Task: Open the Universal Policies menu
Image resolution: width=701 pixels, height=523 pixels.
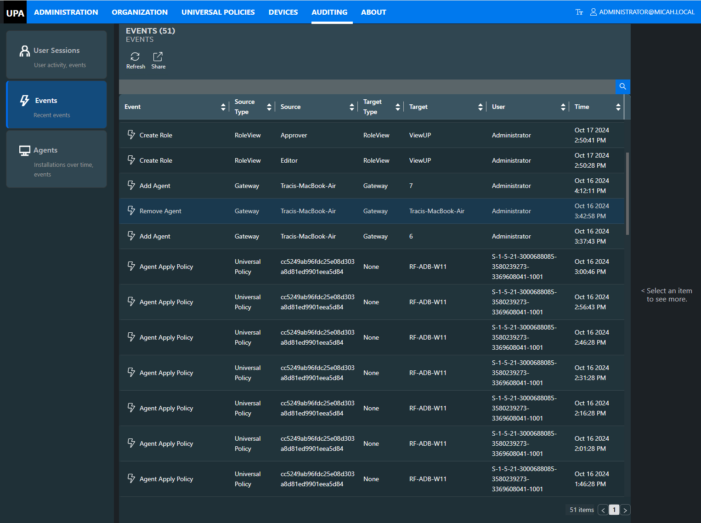Action: click(x=218, y=12)
